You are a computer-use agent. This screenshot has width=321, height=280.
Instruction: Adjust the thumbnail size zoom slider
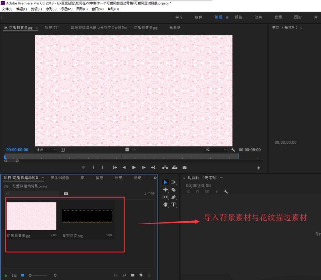38,275
